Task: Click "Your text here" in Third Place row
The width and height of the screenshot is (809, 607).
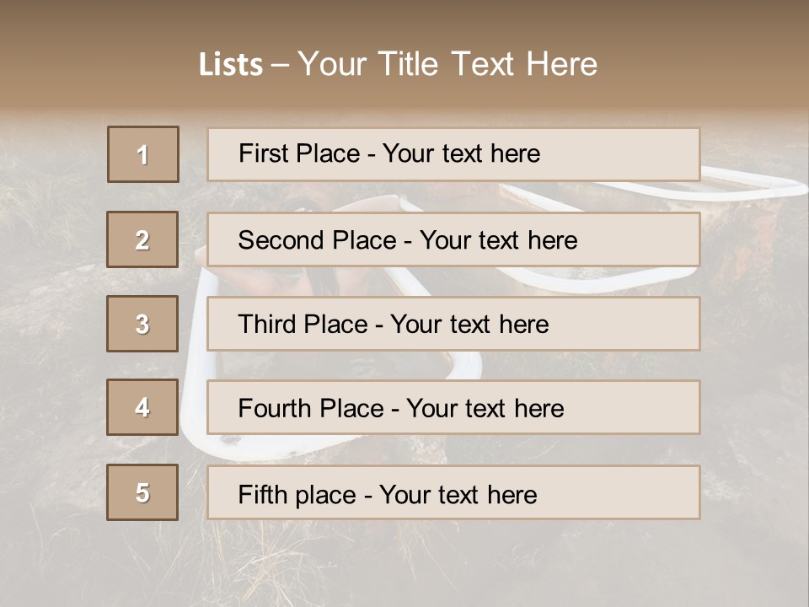Action: (470, 325)
